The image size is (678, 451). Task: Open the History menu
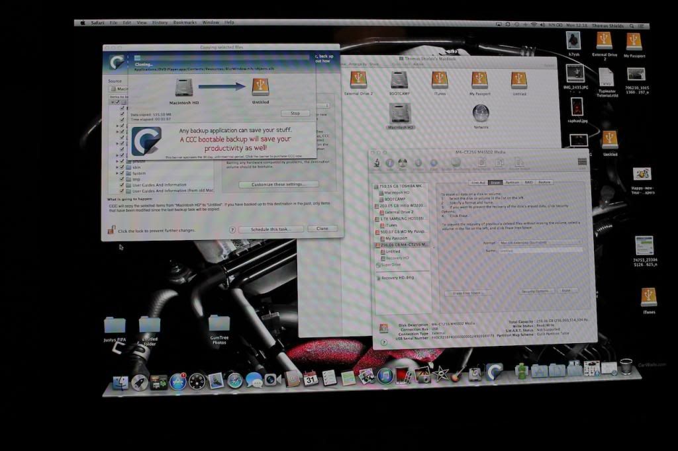point(160,22)
